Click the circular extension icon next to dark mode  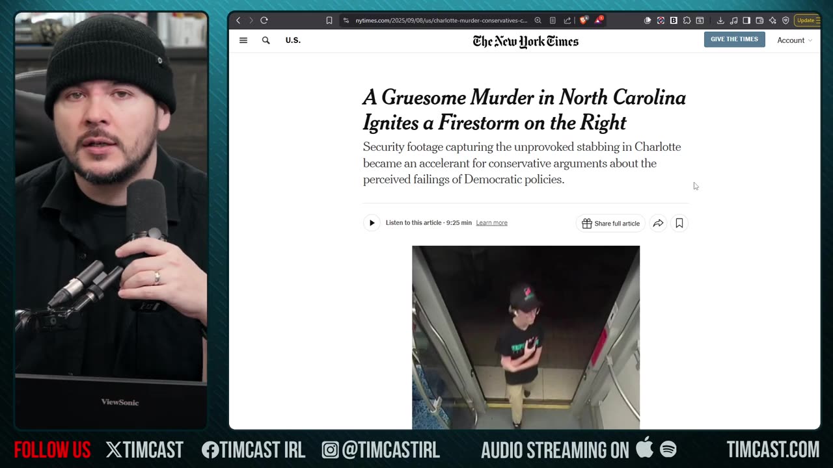click(x=661, y=20)
